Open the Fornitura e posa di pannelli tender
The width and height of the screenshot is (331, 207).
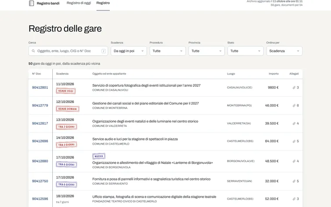point(152,179)
